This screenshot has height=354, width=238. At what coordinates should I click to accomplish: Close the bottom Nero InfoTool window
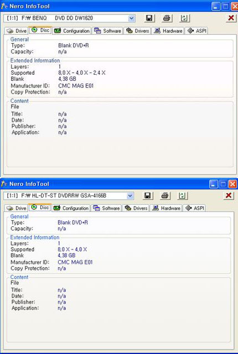[232, 184]
